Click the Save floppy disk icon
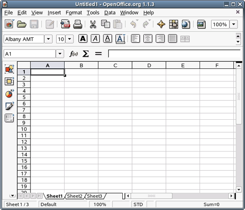Screen dimensions: 245x210 point(34,24)
